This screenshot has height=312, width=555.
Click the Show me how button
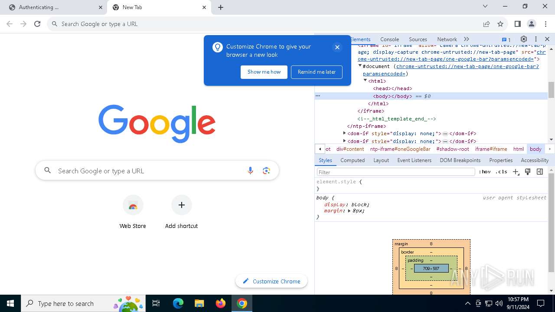[x=264, y=72]
